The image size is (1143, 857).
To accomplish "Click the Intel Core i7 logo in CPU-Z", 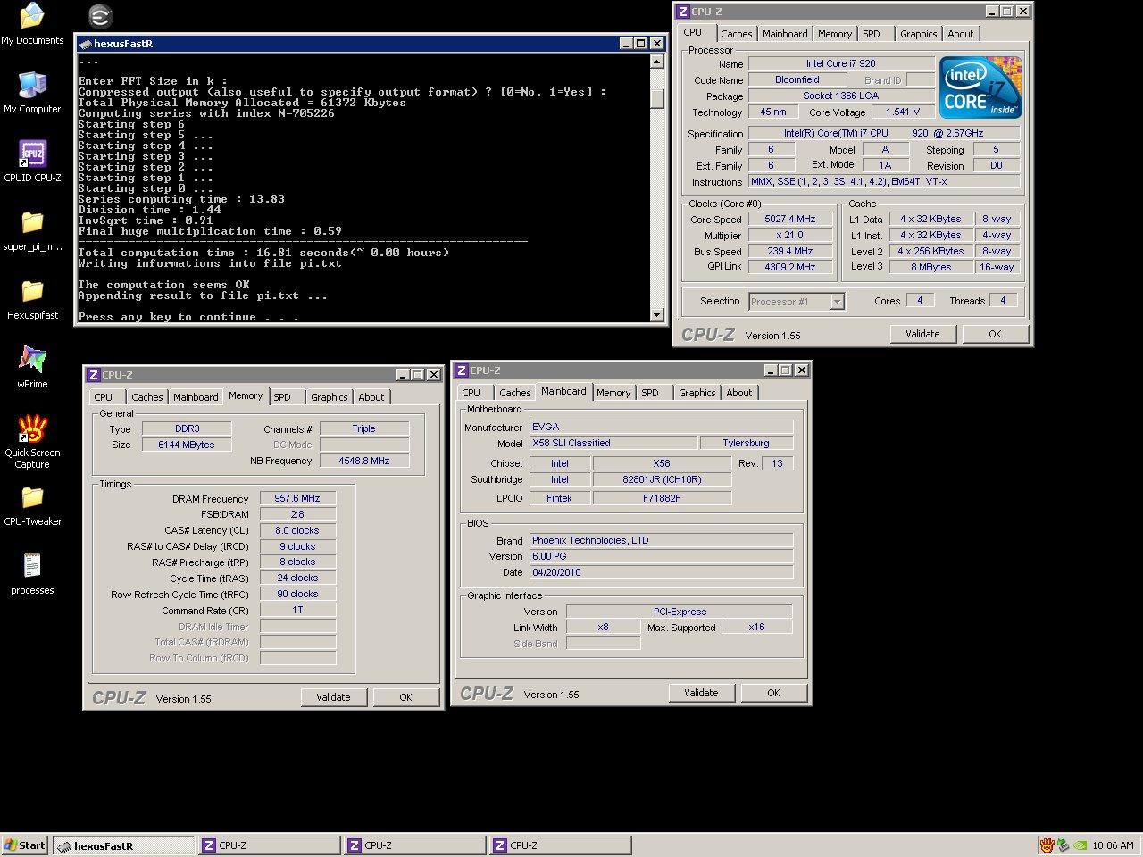I will point(980,87).
